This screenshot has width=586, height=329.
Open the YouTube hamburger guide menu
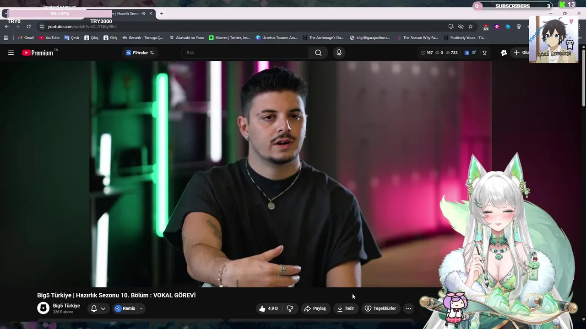11,53
